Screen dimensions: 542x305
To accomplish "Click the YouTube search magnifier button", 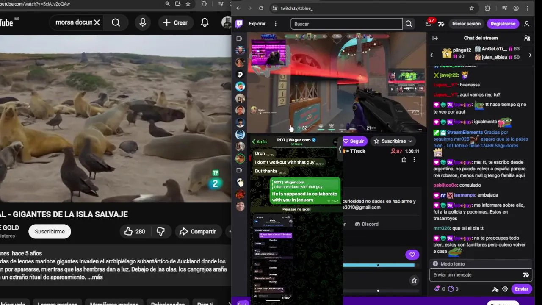I will [116, 22].
